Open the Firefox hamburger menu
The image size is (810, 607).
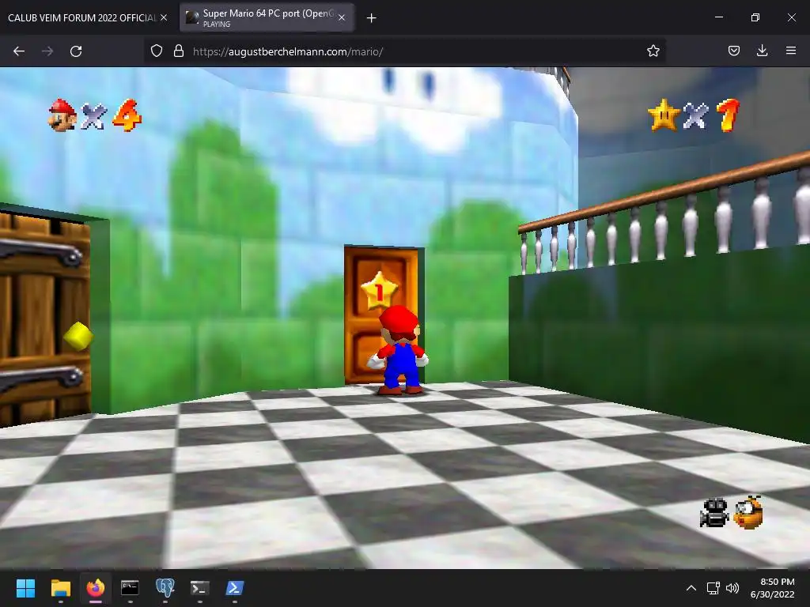791,51
